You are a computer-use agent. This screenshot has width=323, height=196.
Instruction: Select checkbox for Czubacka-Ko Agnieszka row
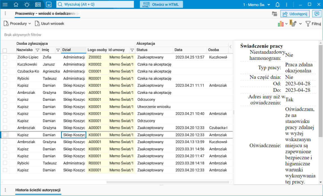coord(5,71)
